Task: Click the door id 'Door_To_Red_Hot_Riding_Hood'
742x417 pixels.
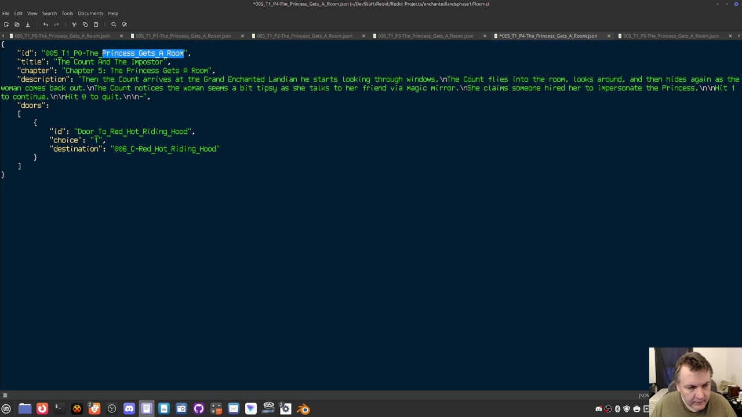Action: (133, 131)
